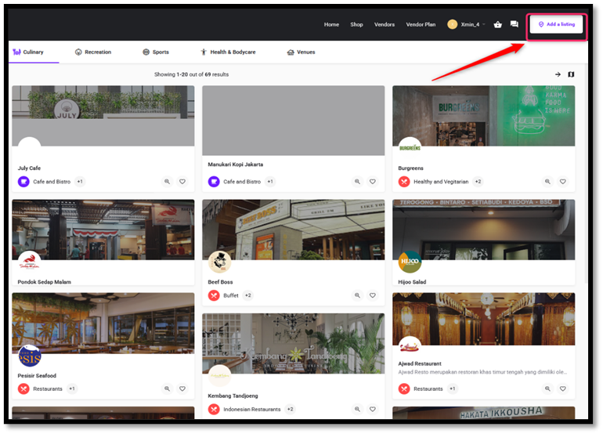Toggle heart favorite on Burgreens listing
The height and width of the screenshot is (434, 603).
pos(562,182)
